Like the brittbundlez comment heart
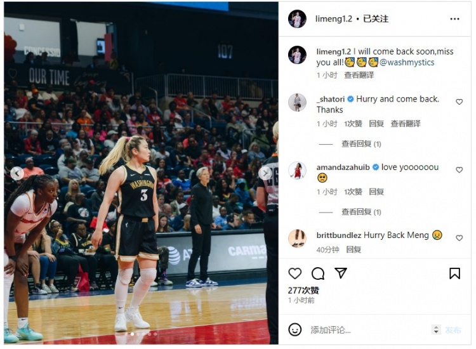The height and width of the screenshot is (349, 476). point(459,238)
